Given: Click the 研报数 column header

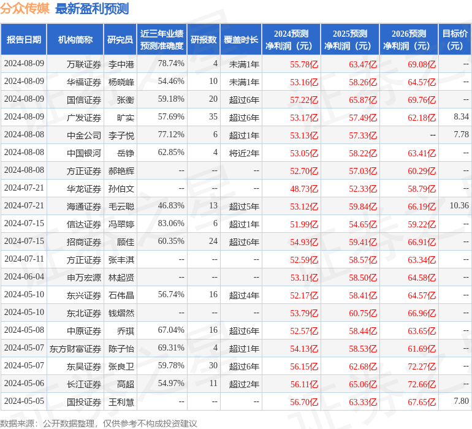Looking at the screenshot, I should pyautogui.click(x=204, y=39).
